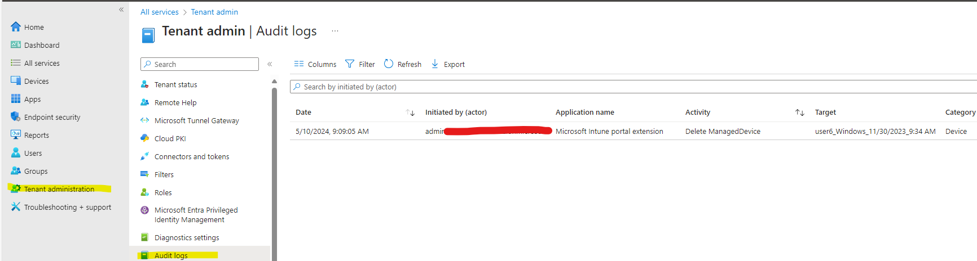Click the user6_Windows_11/30/2023 target cell
Screen dimensions: 977x261
point(875,131)
